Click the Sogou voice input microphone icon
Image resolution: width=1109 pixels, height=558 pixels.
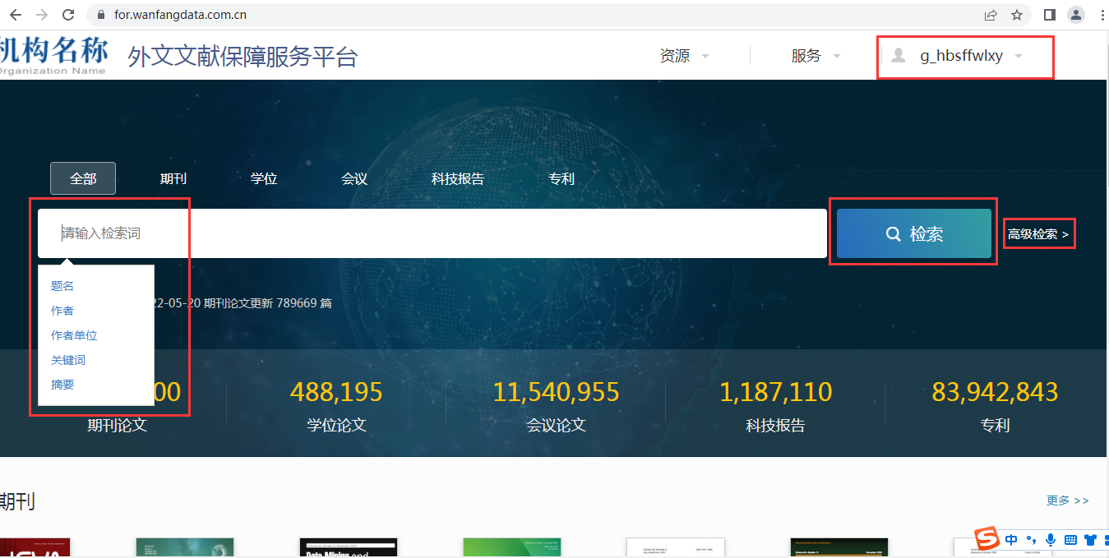click(x=1050, y=540)
